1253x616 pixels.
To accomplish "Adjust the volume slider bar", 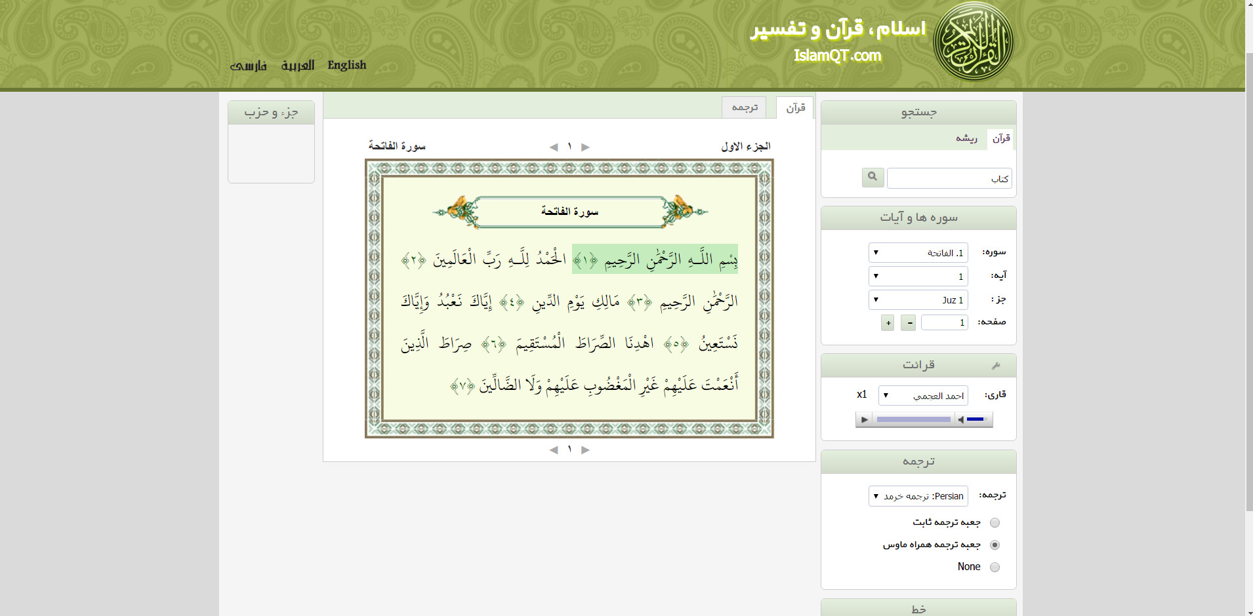I will (x=976, y=419).
